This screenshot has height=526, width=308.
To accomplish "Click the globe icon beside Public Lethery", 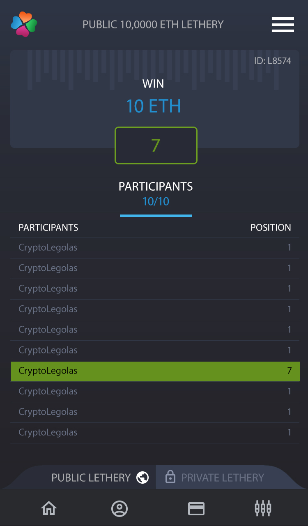I will pyautogui.click(x=143, y=478).
